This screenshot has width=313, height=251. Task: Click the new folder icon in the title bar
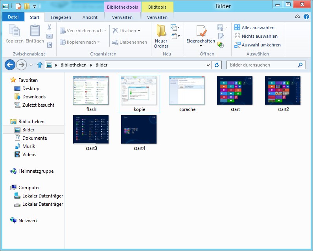tap(27, 6)
